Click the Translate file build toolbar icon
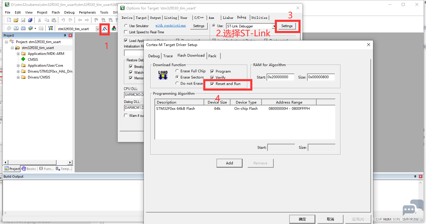 [9, 28]
